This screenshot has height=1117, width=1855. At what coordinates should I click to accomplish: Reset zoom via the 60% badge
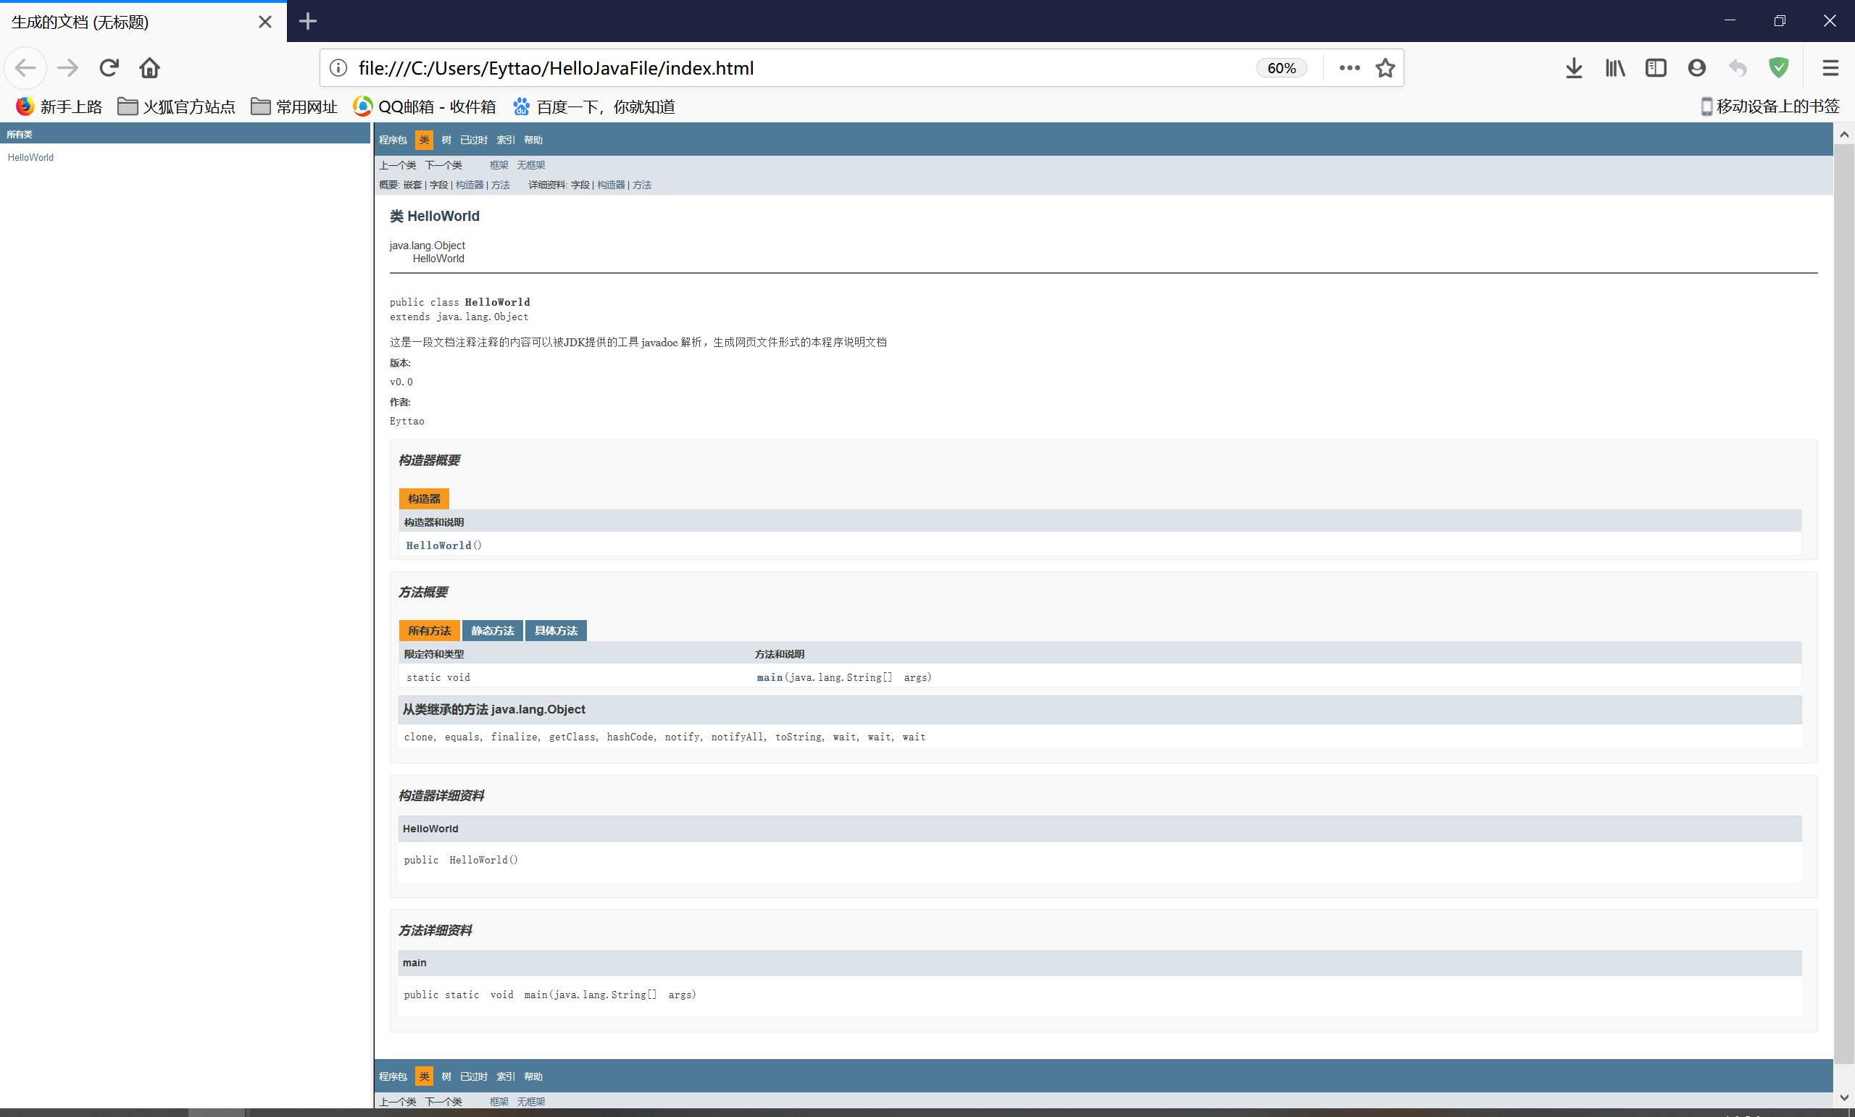pos(1280,68)
